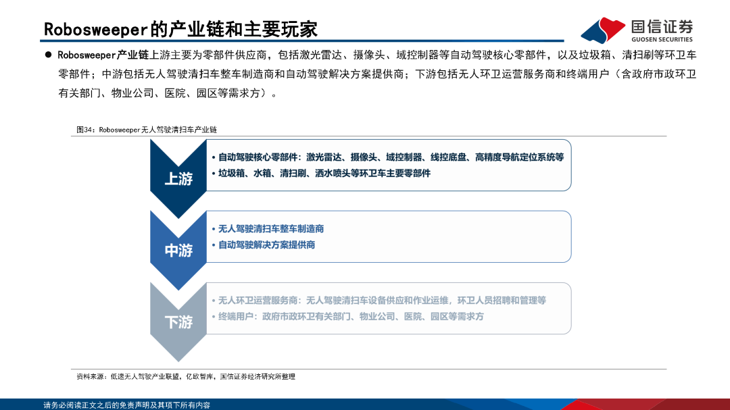
Task: Click the text 无人驾驶清扫车整车制造商
Action: click(x=271, y=229)
